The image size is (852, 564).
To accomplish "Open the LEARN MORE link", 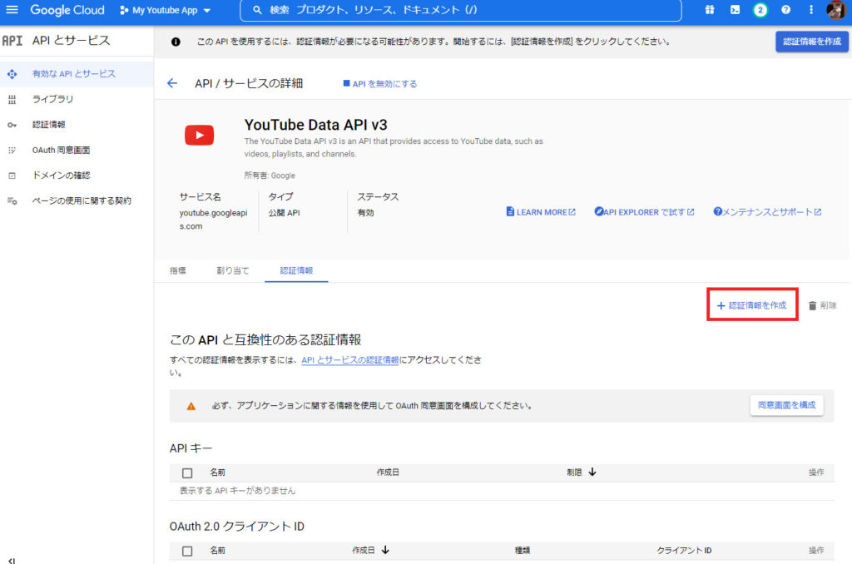I will click(x=541, y=212).
